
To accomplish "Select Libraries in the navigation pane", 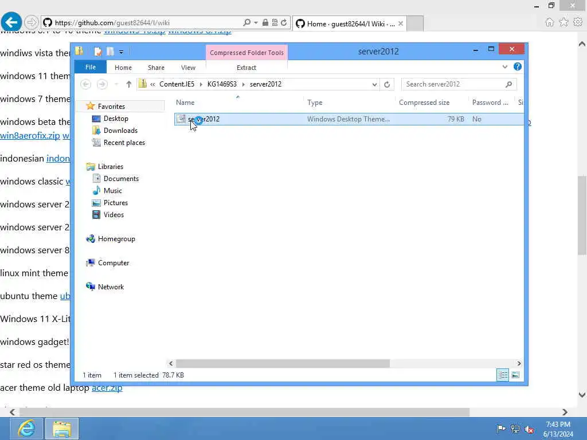I will [111, 167].
